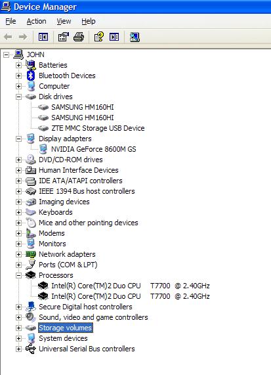Click Scan for hardware changes icon

(135, 37)
